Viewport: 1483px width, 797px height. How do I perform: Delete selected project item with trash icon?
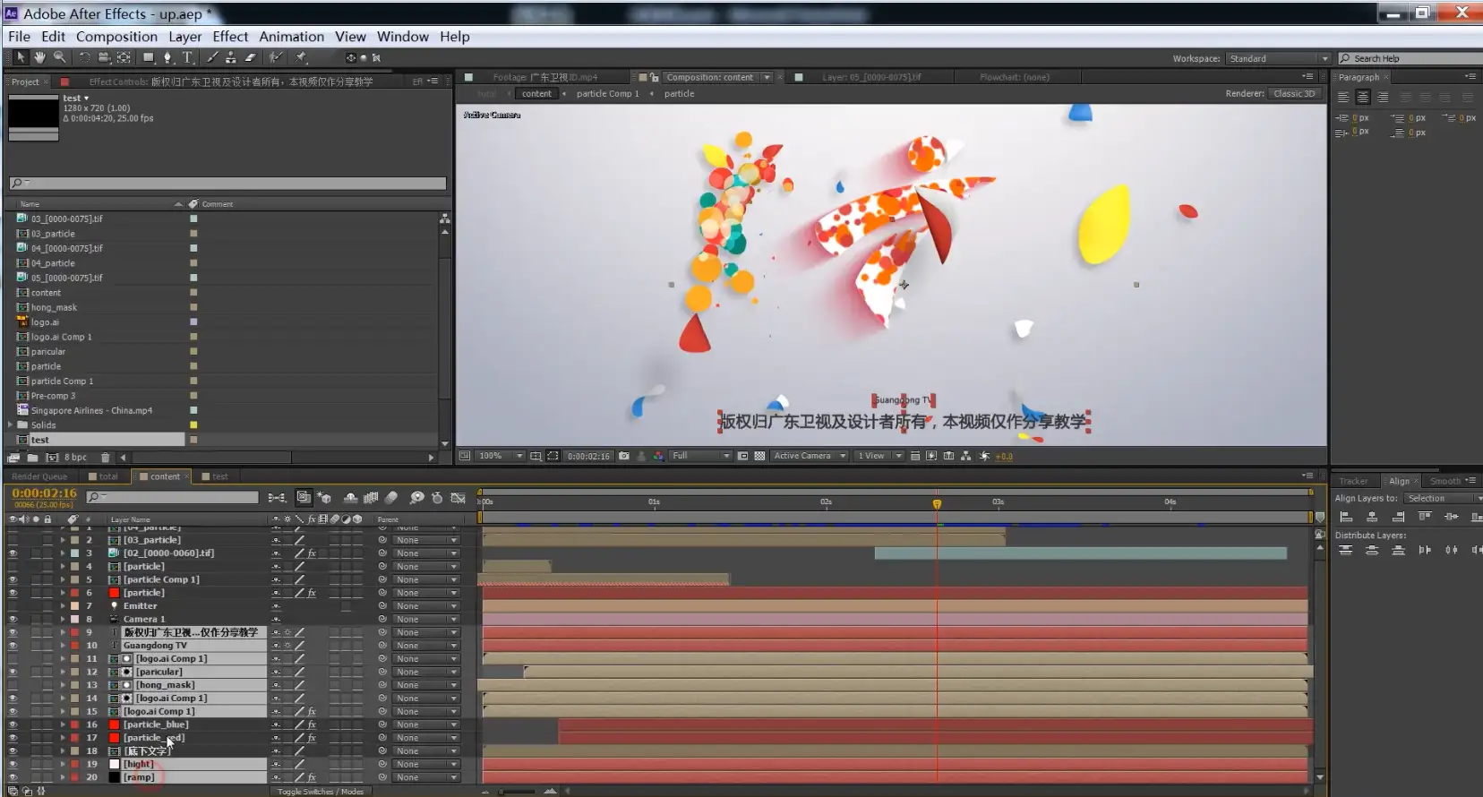click(x=106, y=458)
